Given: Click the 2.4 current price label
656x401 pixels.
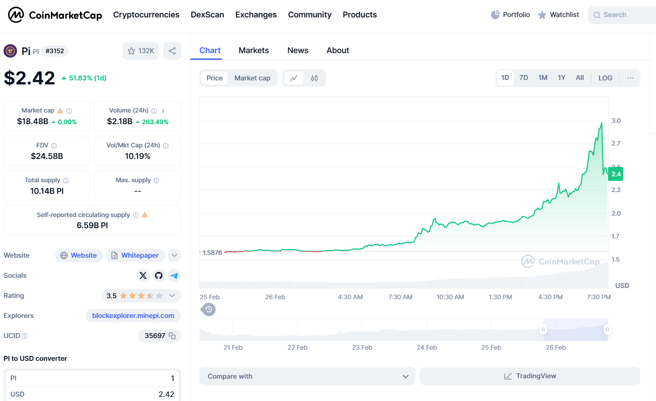Looking at the screenshot, I should coord(616,174).
